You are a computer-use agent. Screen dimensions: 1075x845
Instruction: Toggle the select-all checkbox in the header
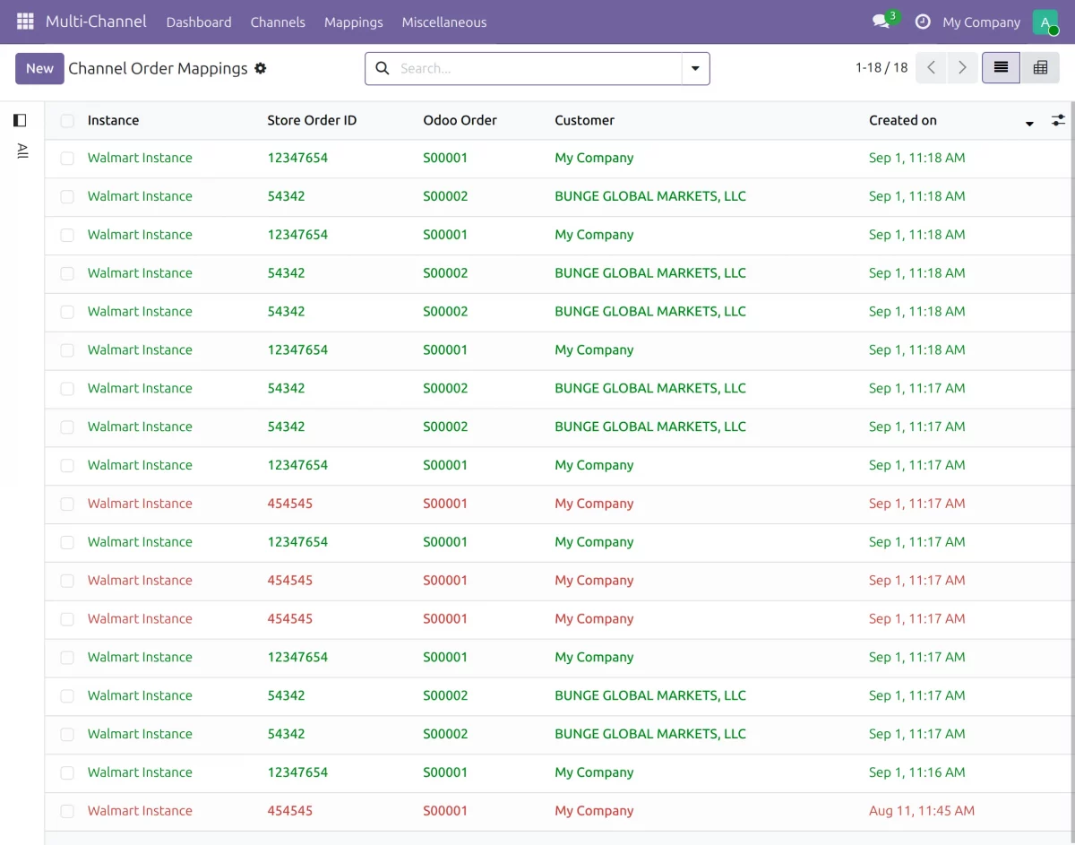pos(67,121)
